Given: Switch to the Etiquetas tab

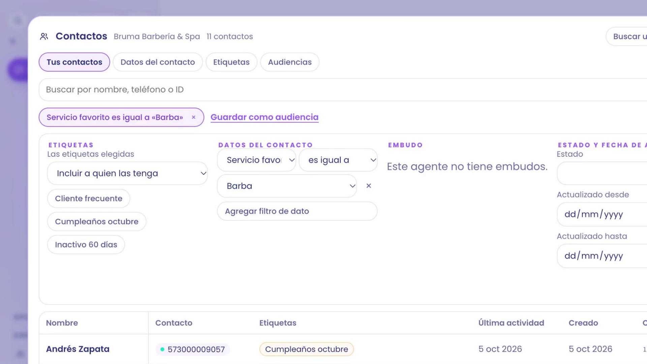Looking at the screenshot, I should pos(232,62).
